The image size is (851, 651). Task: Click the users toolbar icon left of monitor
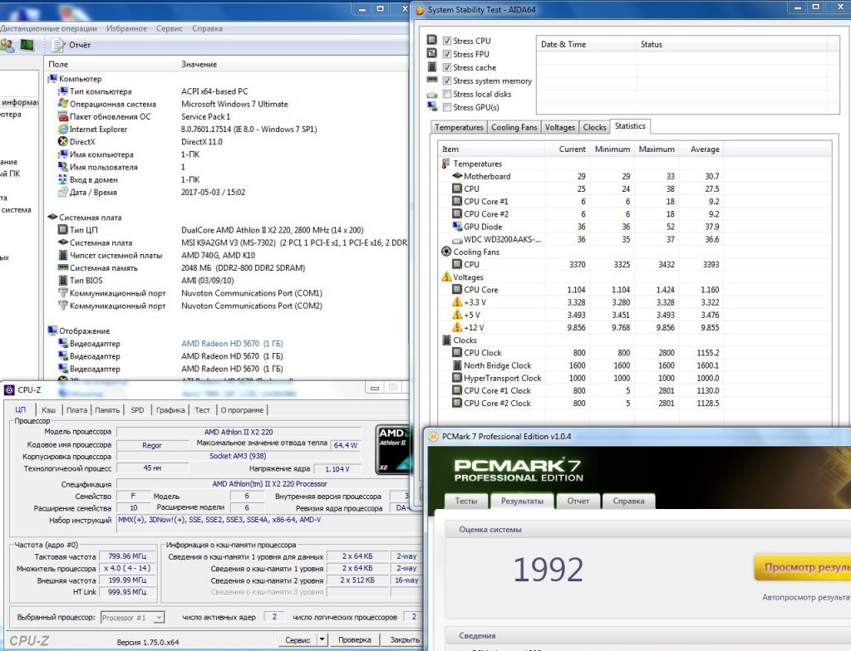tap(7, 45)
